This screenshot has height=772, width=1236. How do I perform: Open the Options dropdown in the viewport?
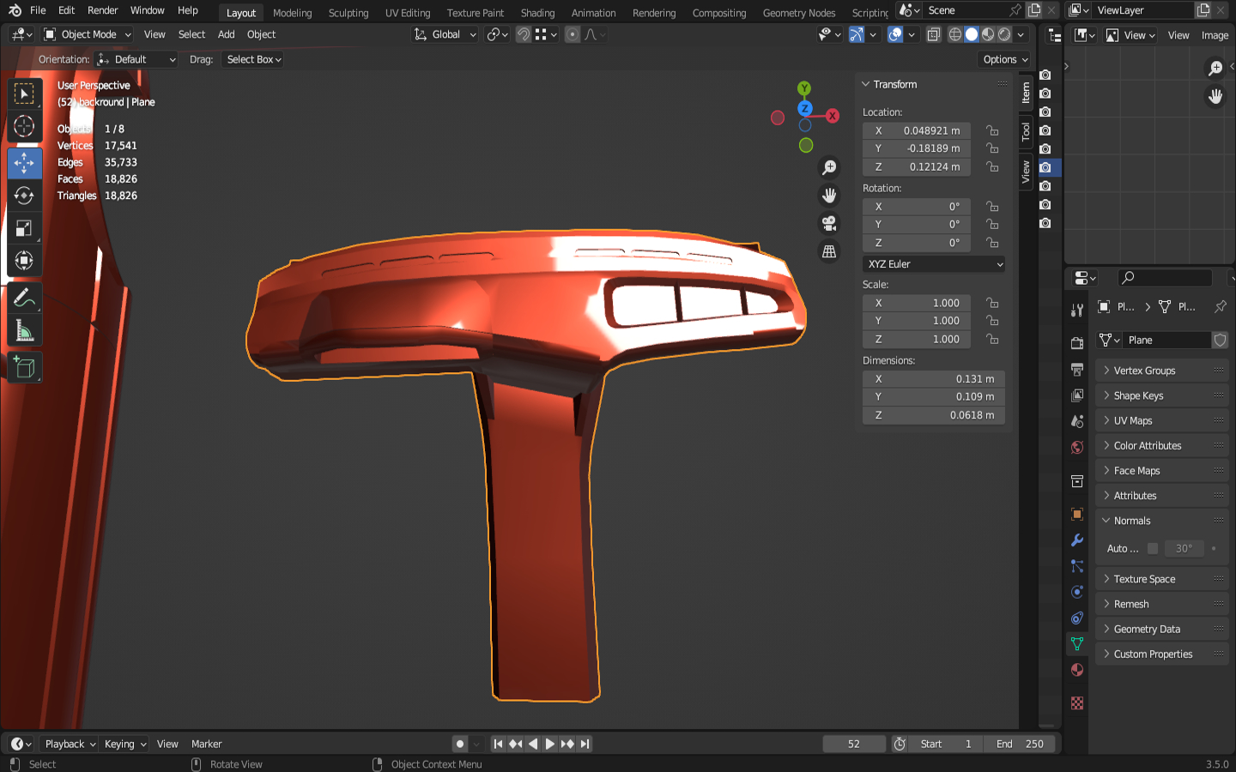[1004, 59]
